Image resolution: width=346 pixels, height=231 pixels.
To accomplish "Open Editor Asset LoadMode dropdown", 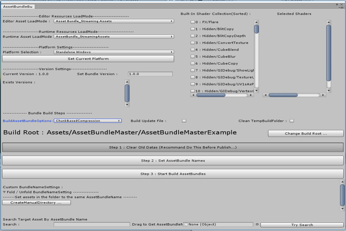I will tap(114, 21).
